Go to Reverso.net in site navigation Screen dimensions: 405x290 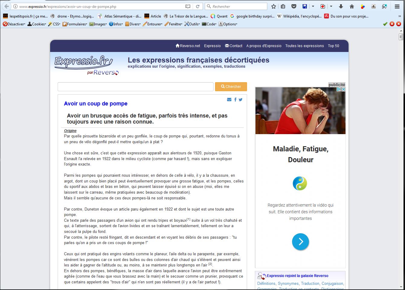188,46
